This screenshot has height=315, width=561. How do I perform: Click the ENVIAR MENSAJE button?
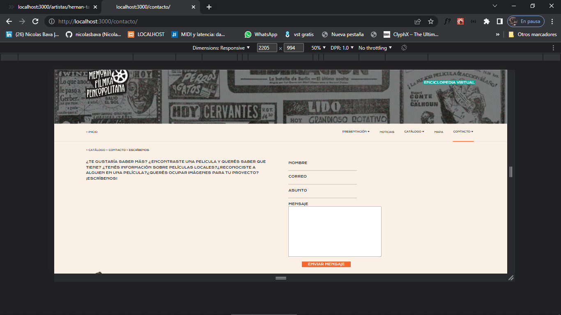[x=326, y=264]
